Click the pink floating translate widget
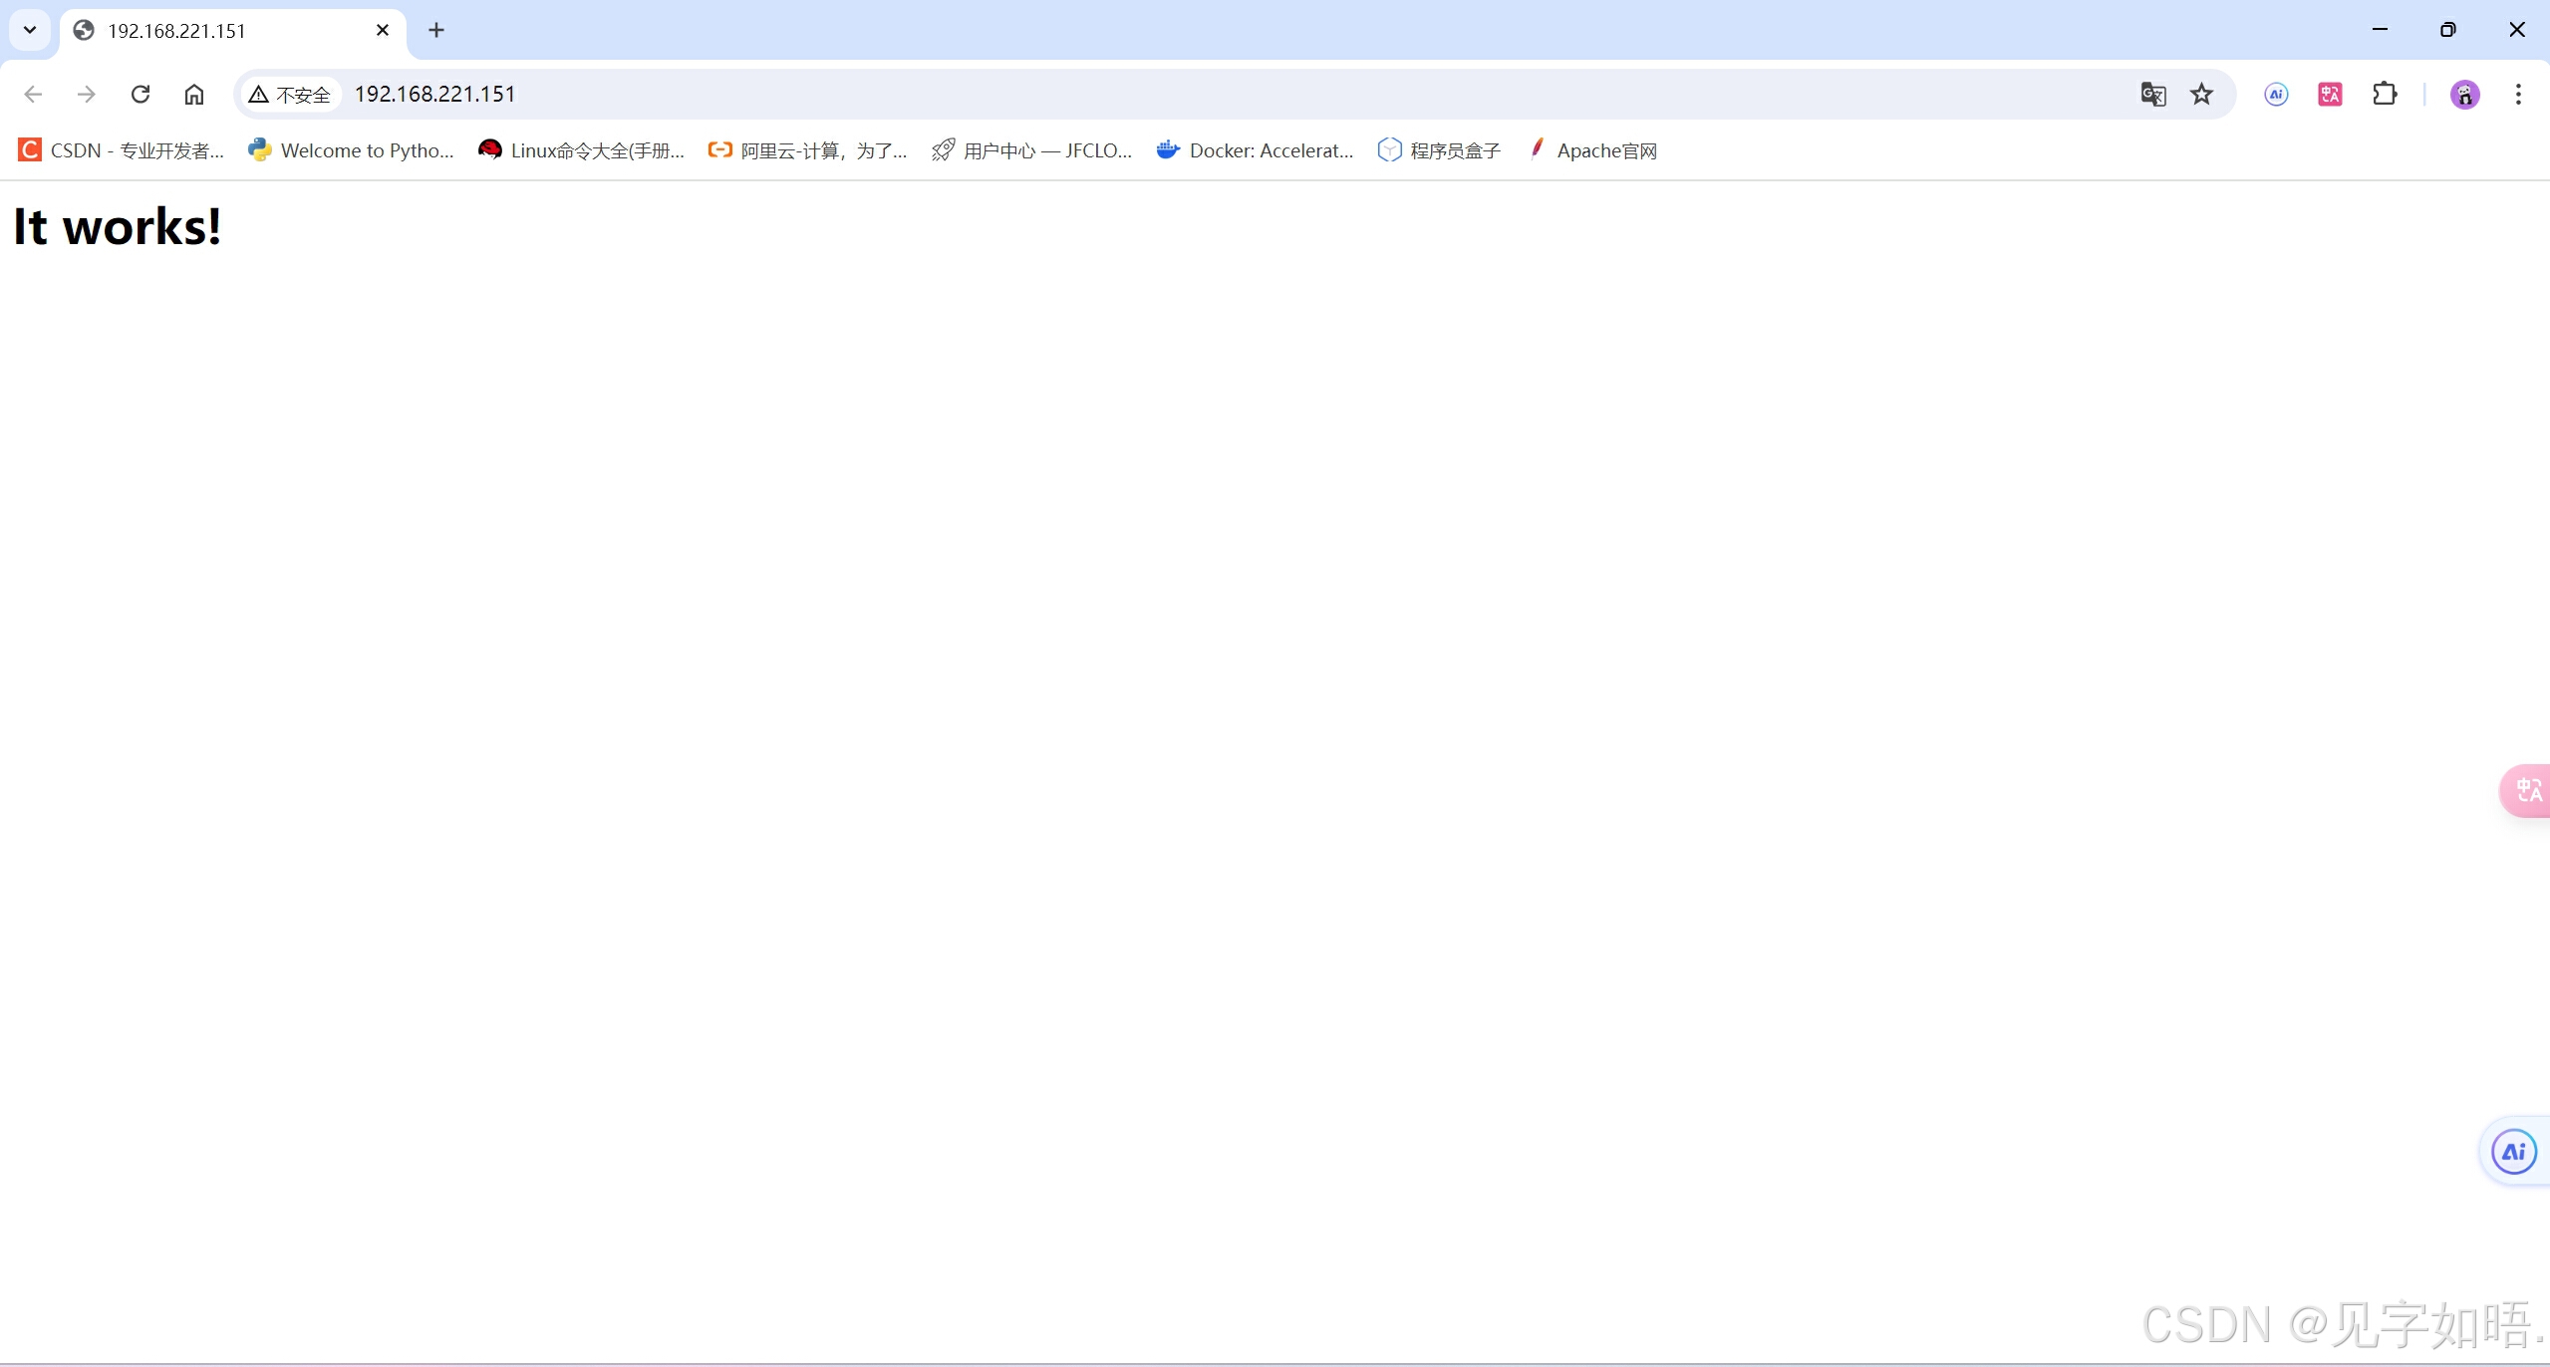The image size is (2550, 1367). coord(2527,790)
